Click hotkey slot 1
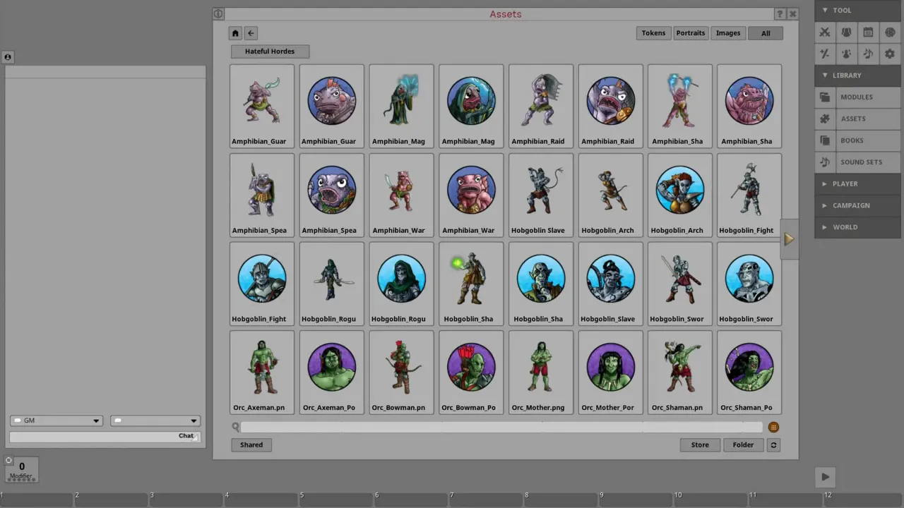904x508 pixels. (x=37, y=500)
